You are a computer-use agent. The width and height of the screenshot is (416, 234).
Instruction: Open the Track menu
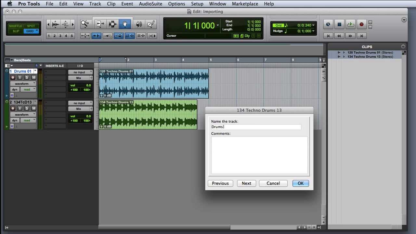(x=95, y=4)
